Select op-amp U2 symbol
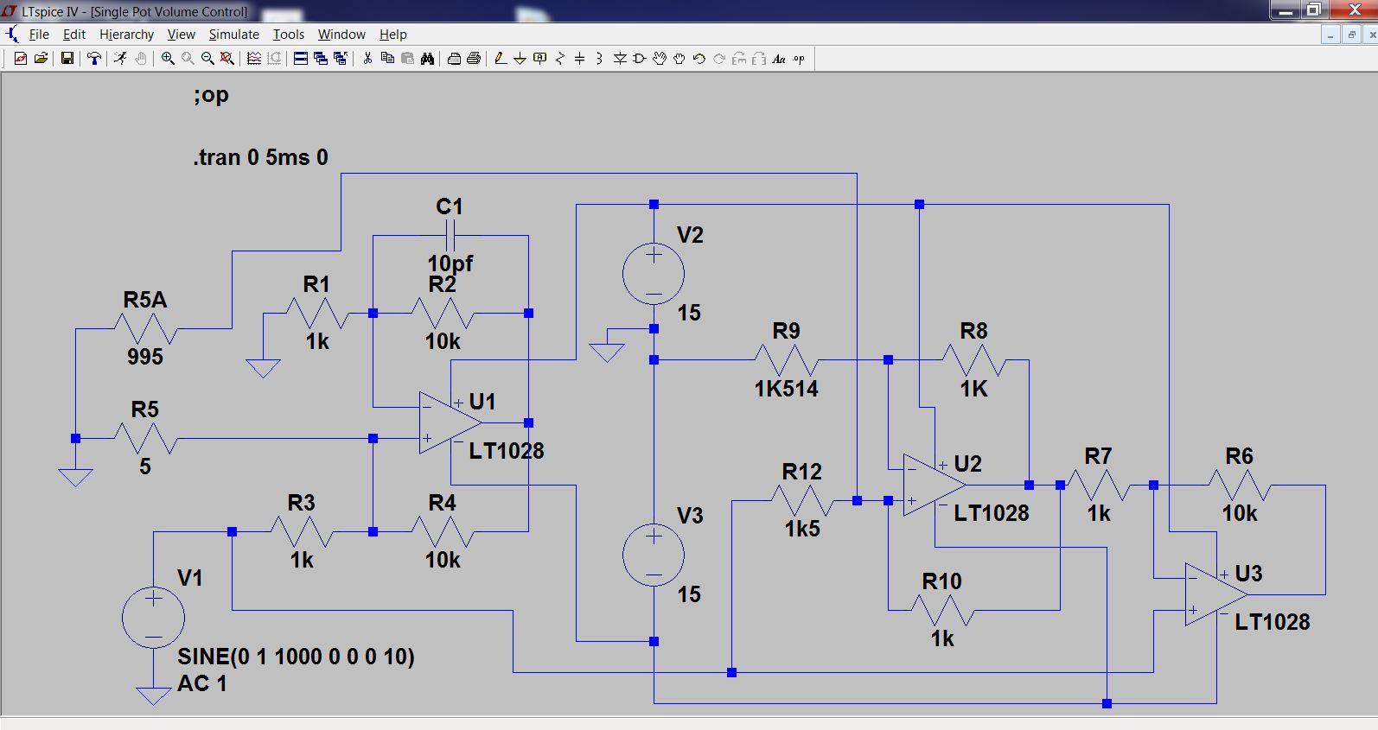 coord(934,485)
